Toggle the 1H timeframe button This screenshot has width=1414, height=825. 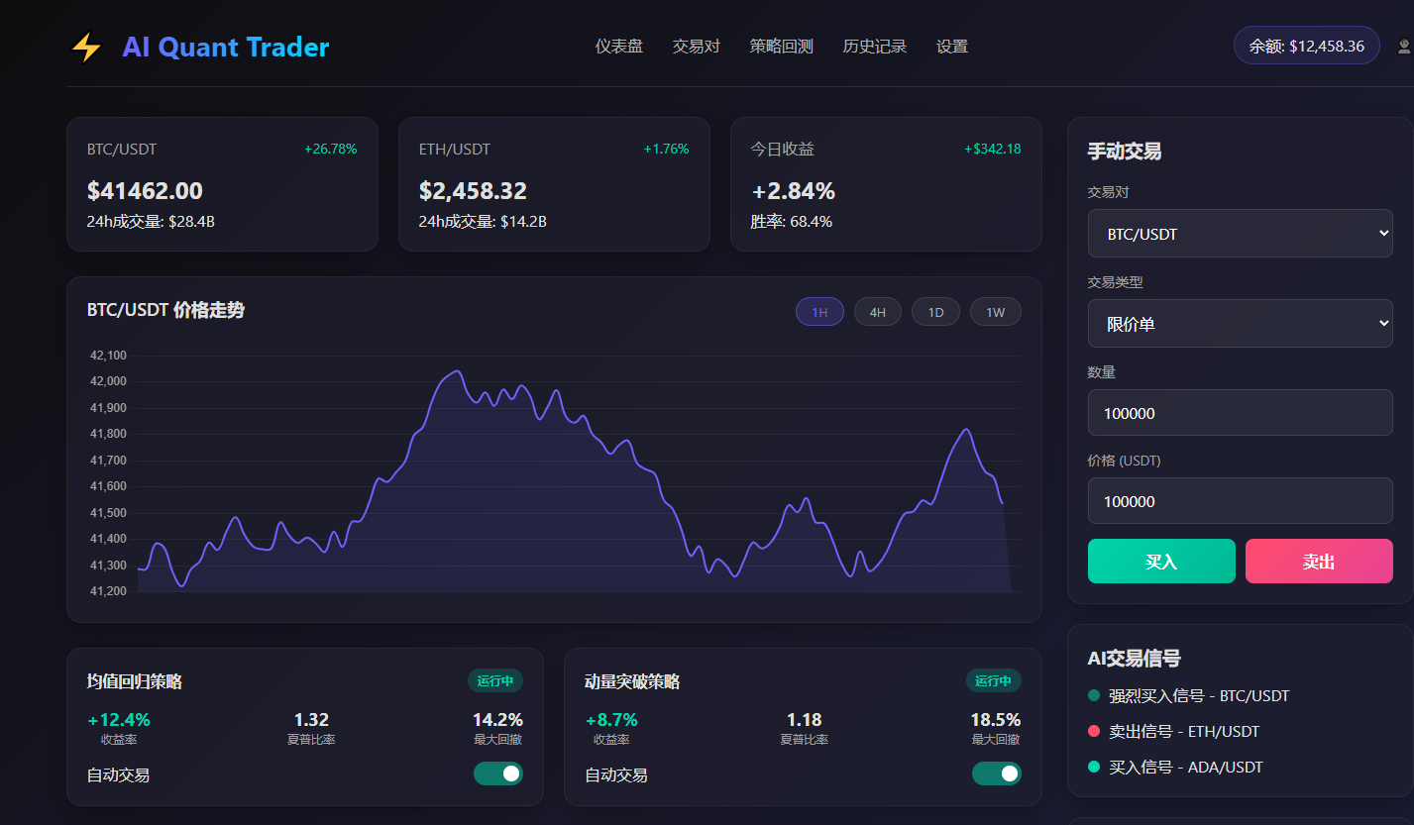[x=819, y=311]
